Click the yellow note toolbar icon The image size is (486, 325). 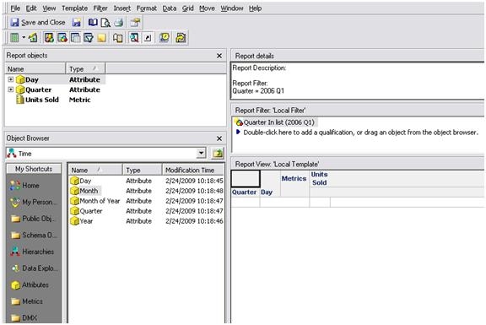(101, 38)
